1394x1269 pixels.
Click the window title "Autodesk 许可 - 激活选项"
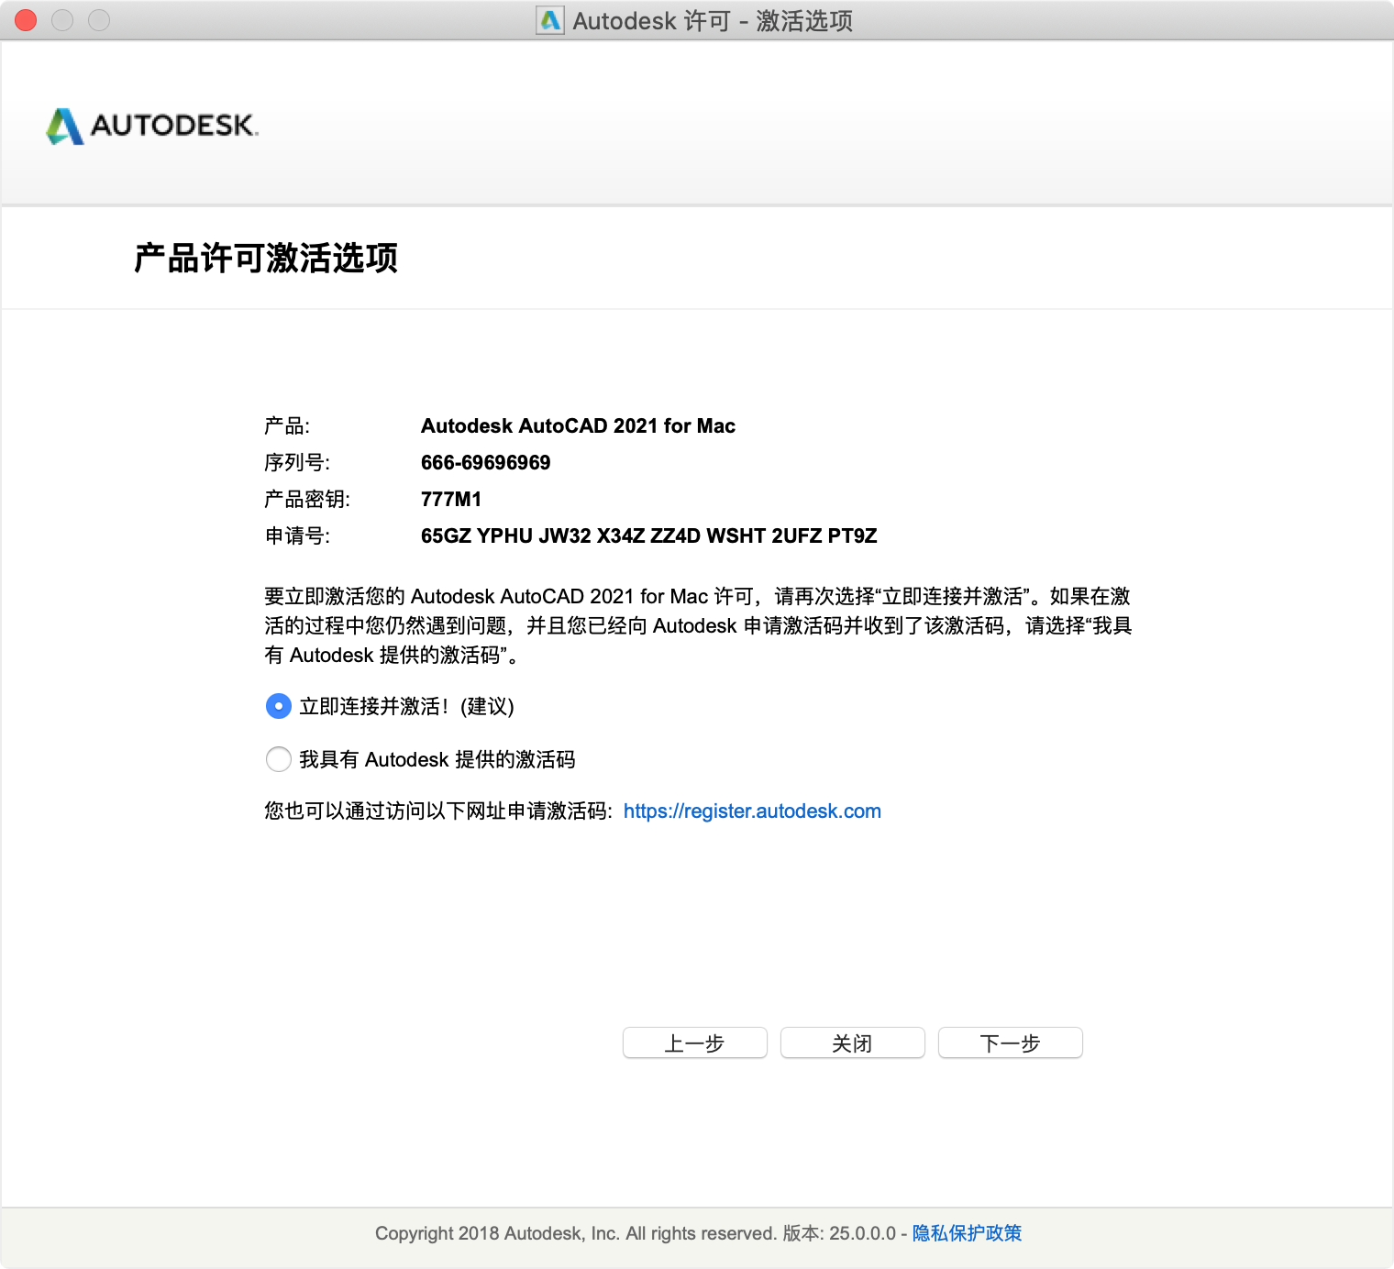[713, 20]
